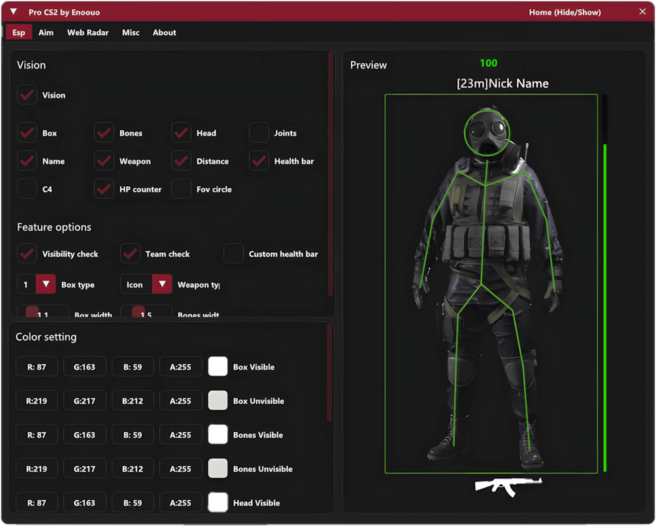Click the green 100 HP counter in Preview
The image size is (656, 526).
pyautogui.click(x=488, y=63)
